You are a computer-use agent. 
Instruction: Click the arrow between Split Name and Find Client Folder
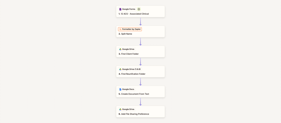[140, 41]
